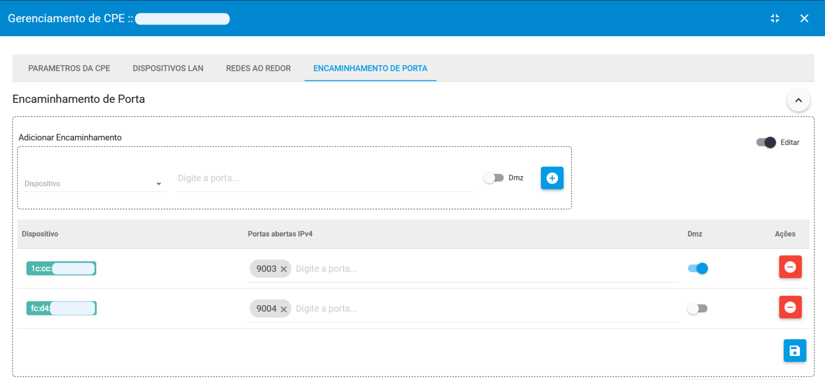The image size is (825, 380).
Task: Delete the fc:d4 device forwarding row
Action: point(790,307)
